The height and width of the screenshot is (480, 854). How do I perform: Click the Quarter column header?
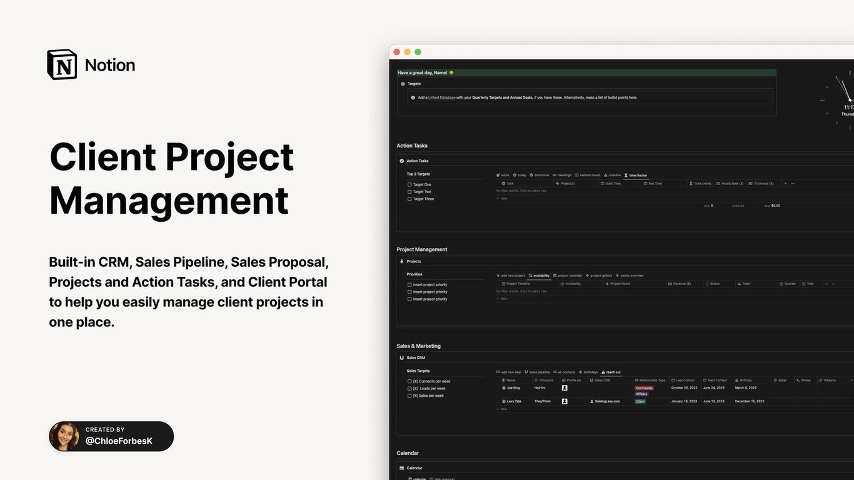pos(787,284)
